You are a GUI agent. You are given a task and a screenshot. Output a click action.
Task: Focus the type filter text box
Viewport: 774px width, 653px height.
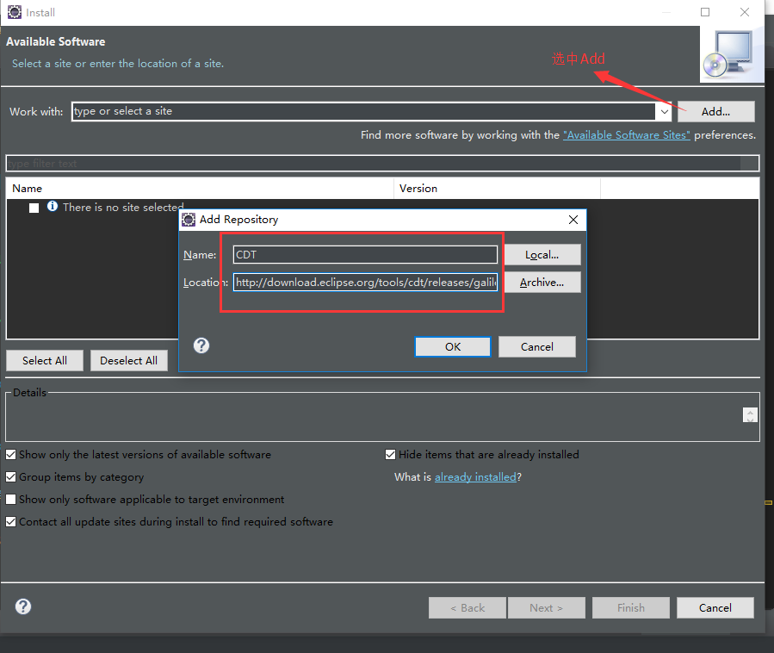coord(382,164)
